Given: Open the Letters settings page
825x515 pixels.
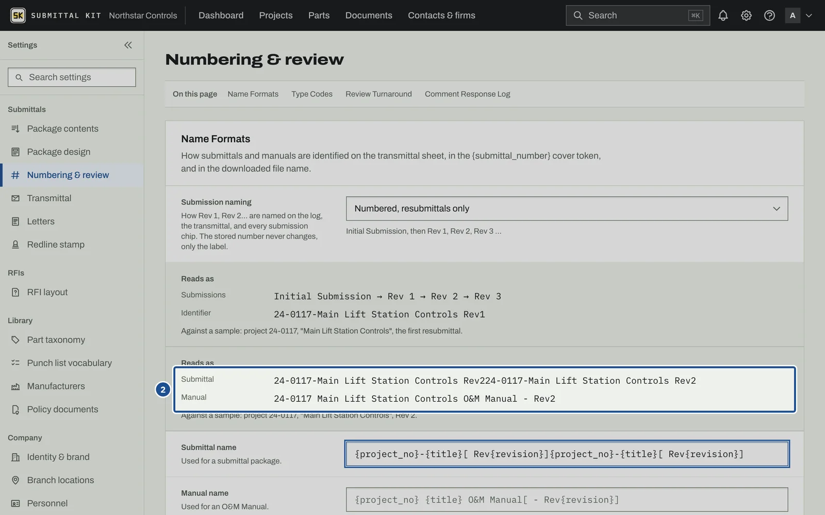Looking at the screenshot, I should point(72,221).
